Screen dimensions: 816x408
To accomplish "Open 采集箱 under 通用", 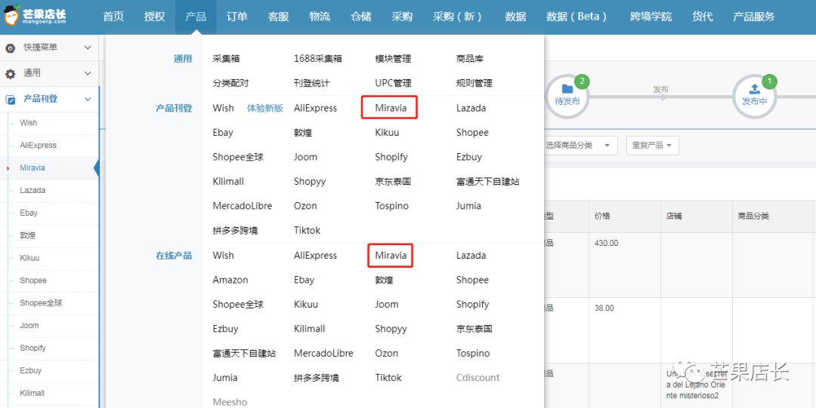I will coord(227,59).
